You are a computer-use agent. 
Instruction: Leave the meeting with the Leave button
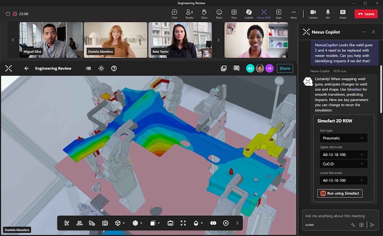(366, 14)
